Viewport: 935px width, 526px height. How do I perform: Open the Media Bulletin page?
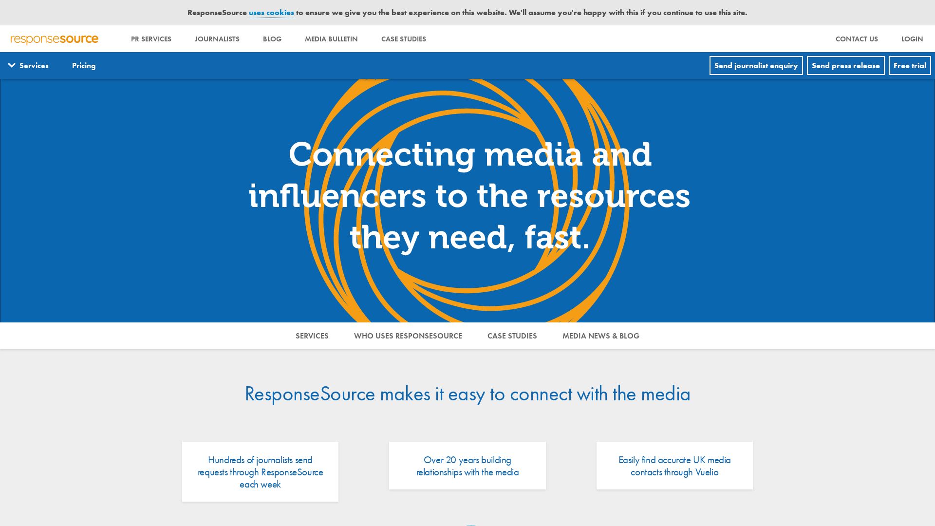click(331, 39)
